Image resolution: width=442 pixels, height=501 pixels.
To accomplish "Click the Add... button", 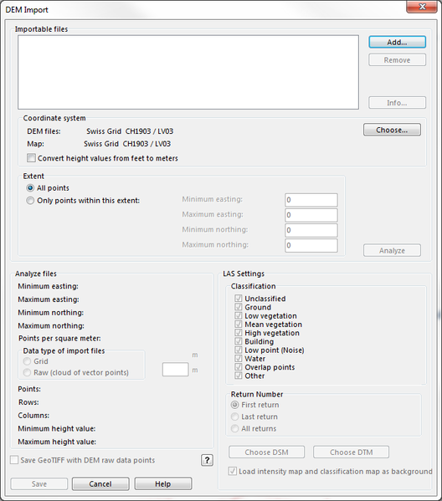I will (397, 42).
